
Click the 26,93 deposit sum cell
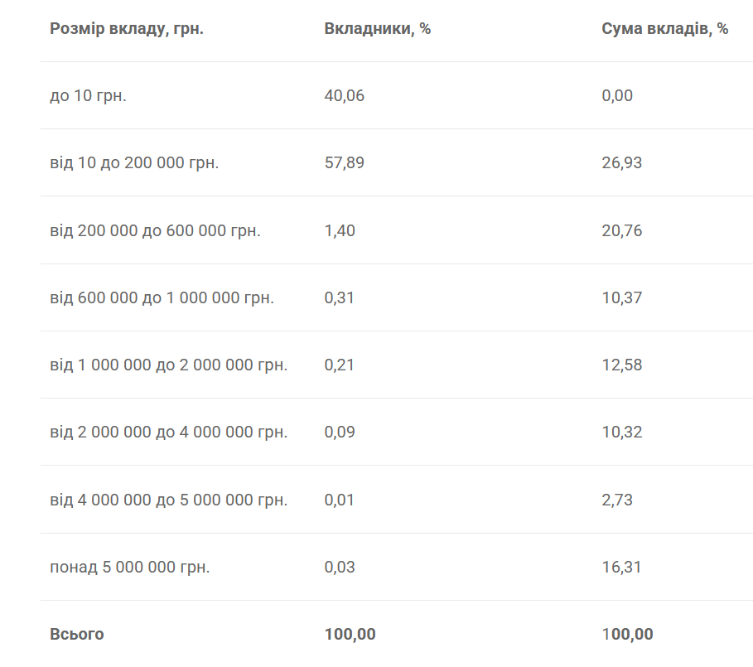tap(621, 162)
